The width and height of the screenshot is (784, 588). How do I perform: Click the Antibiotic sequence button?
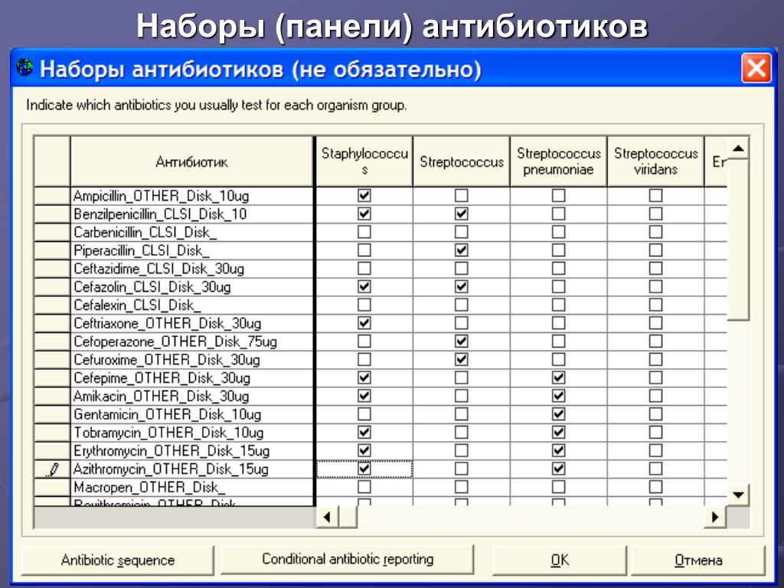(x=117, y=560)
